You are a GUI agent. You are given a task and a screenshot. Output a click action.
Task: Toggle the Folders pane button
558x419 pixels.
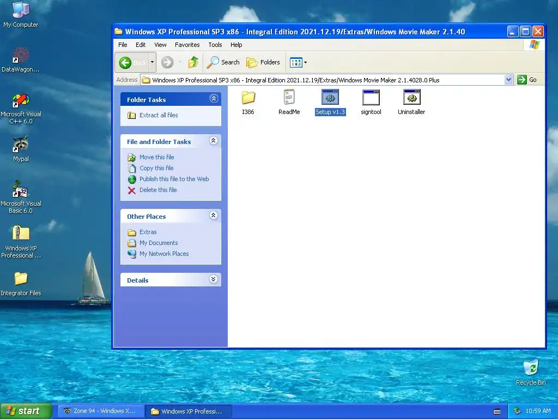click(x=263, y=62)
